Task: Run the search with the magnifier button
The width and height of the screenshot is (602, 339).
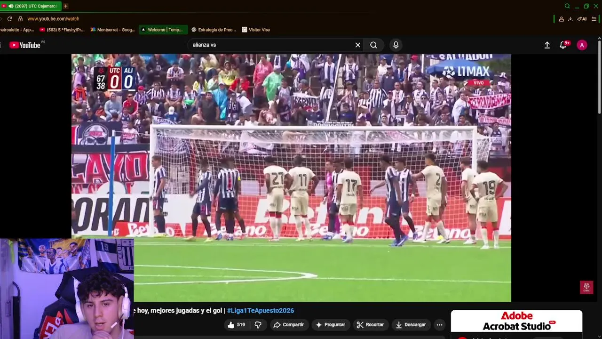Action: pyautogui.click(x=373, y=45)
